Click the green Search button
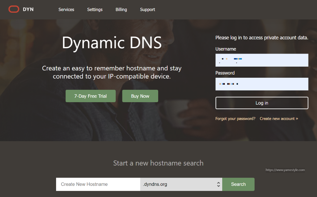The width and height of the screenshot is (317, 197). 238,184
